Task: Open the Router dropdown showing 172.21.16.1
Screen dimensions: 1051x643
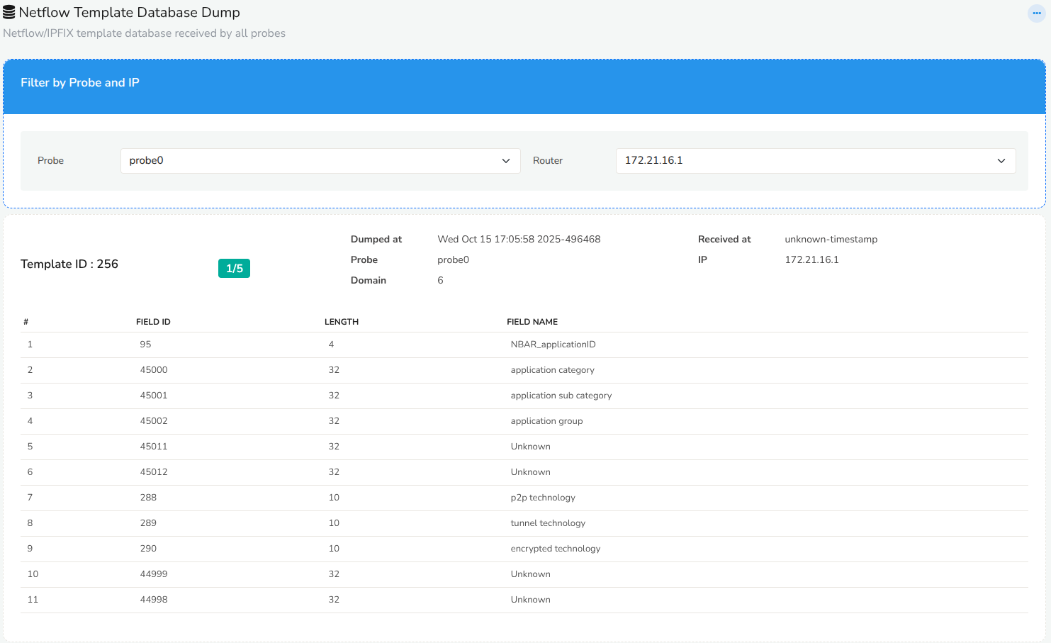Action: (x=815, y=160)
